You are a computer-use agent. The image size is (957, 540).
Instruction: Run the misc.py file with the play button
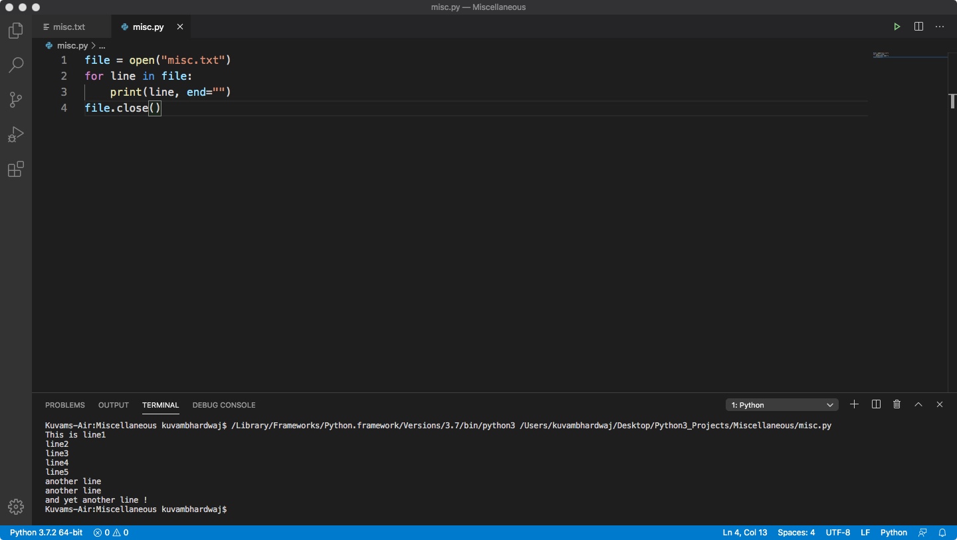(x=897, y=27)
